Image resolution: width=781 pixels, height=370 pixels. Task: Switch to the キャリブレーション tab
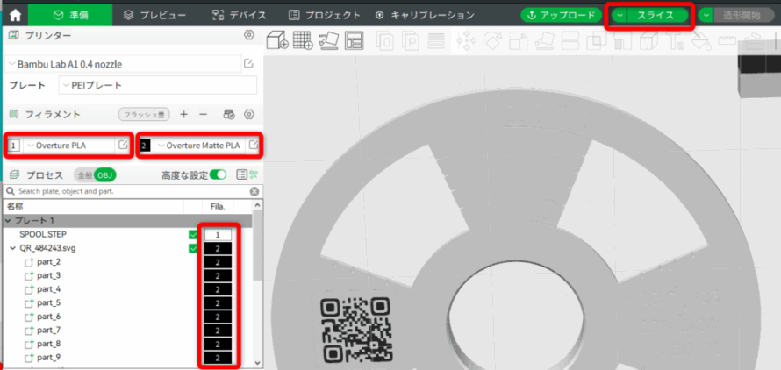point(425,15)
